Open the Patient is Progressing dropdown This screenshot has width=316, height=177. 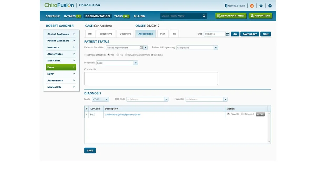point(216,48)
